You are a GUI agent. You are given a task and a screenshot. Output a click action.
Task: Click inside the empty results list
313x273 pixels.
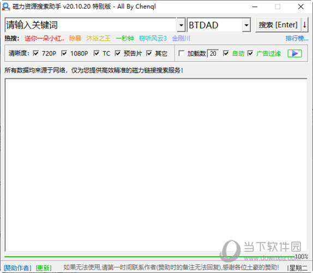pyautogui.click(x=156, y=165)
